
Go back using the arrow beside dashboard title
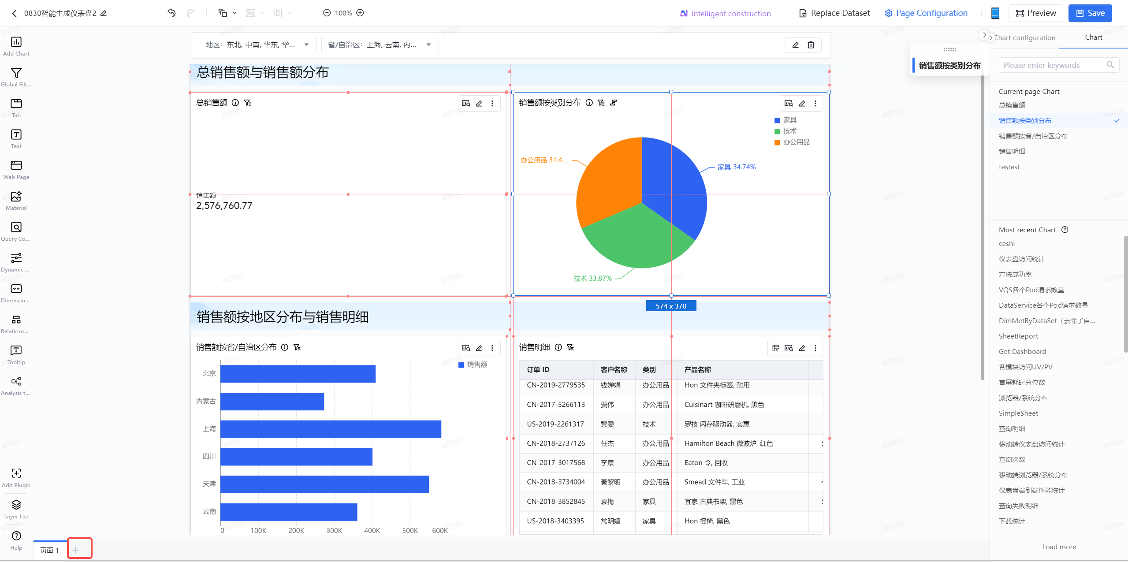(x=14, y=13)
